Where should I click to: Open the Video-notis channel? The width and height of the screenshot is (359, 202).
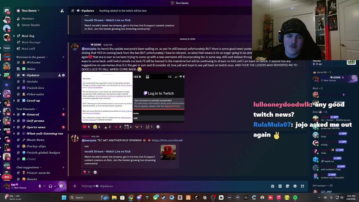41,94
